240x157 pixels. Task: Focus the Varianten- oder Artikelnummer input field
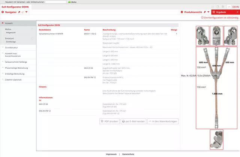click(55, 2)
